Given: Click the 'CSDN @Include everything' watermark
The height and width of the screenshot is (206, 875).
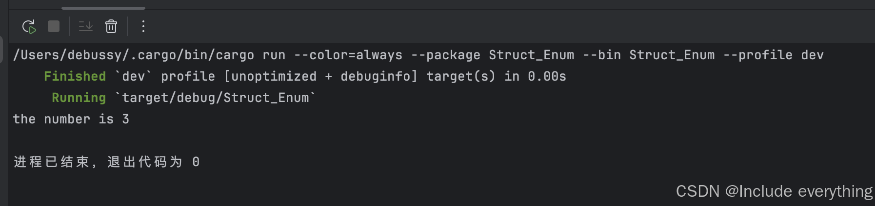Looking at the screenshot, I should coord(774,191).
